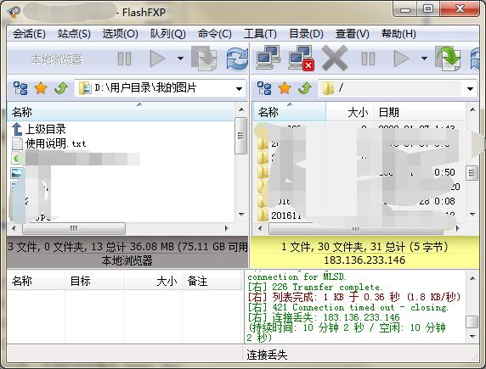Click the log line 421 Connection timed out
Screen dimensions: 486x369
(348, 307)
